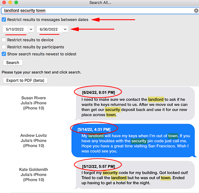199x193 pixels.
Task: Clear the search text with the X icon
Action: 196,11
